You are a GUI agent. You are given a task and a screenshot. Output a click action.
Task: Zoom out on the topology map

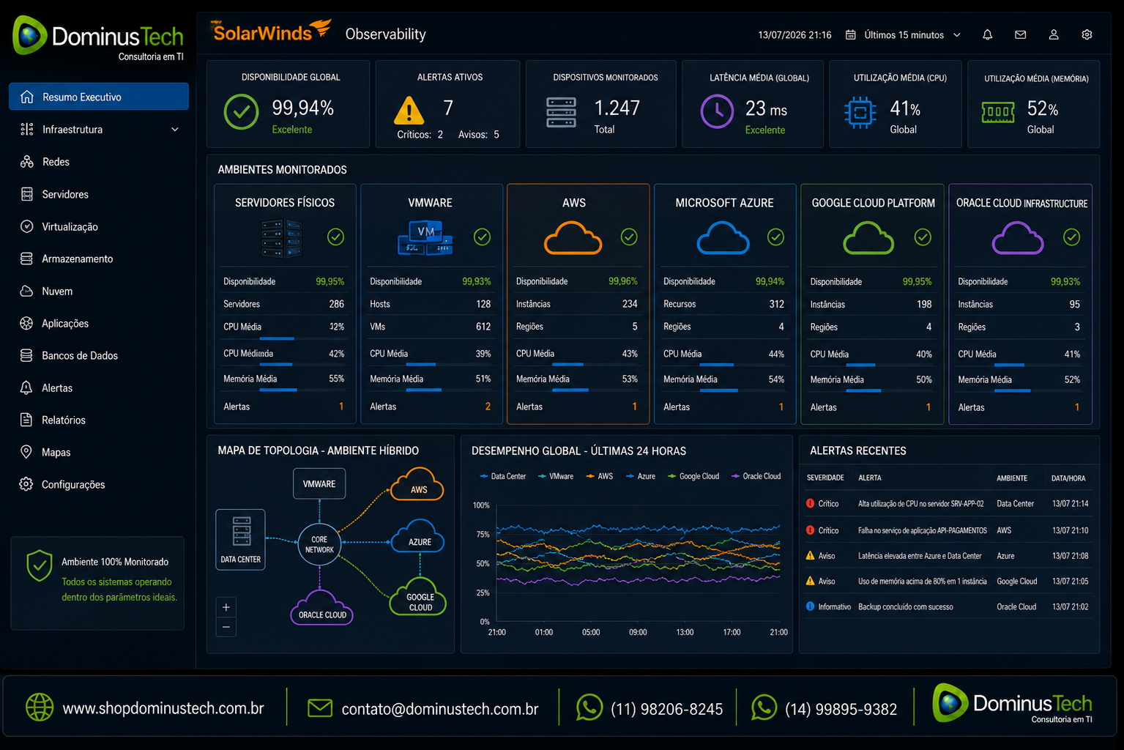226,627
